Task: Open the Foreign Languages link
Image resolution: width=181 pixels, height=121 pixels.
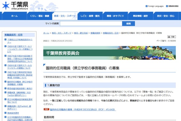Action: (156, 6)
